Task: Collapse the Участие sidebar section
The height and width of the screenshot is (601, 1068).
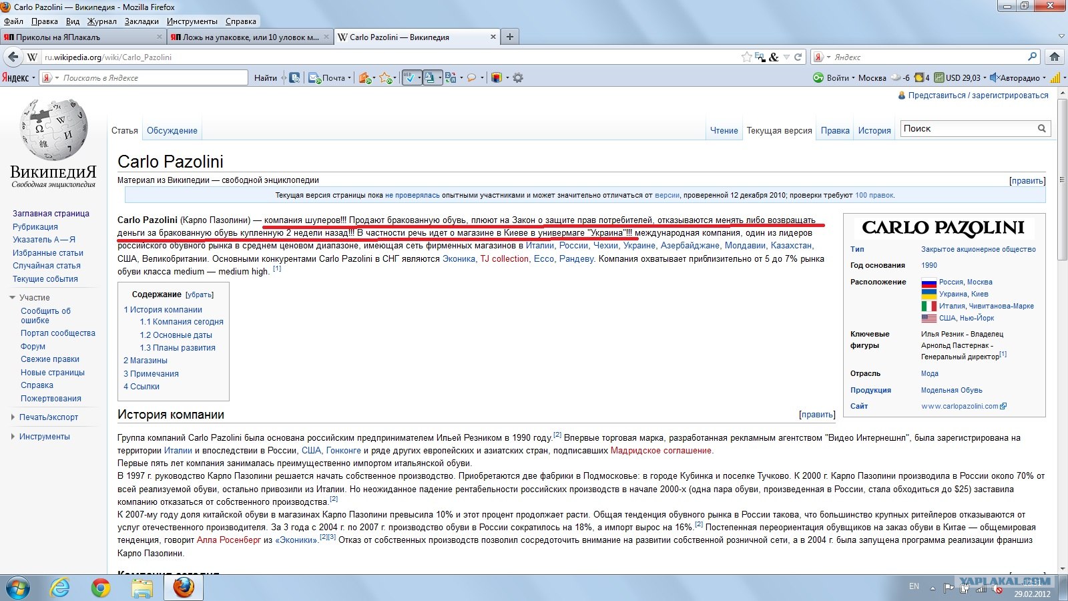Action: [x=12, y=298]
